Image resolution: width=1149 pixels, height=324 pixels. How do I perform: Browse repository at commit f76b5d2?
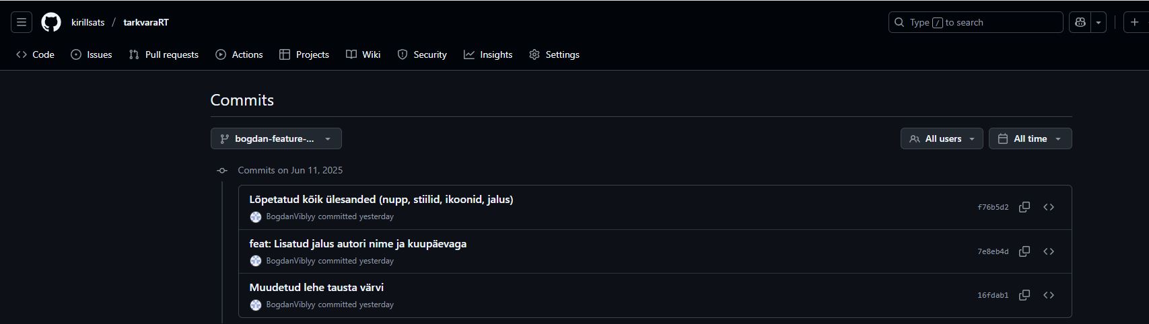coord(1049,207)
